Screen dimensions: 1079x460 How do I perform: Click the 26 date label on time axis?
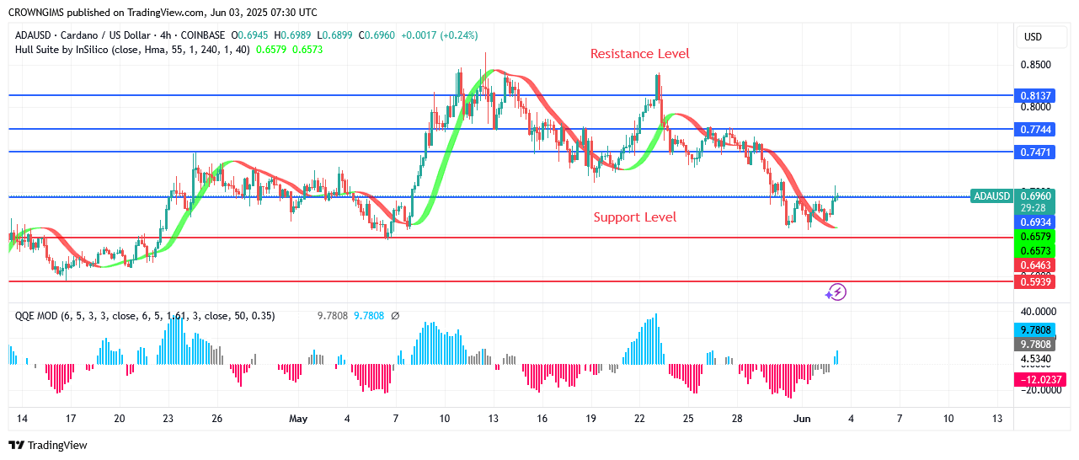point(216,419)
